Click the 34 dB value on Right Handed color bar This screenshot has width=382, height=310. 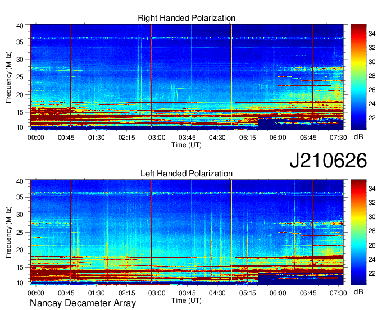click(x=372, y=34)
